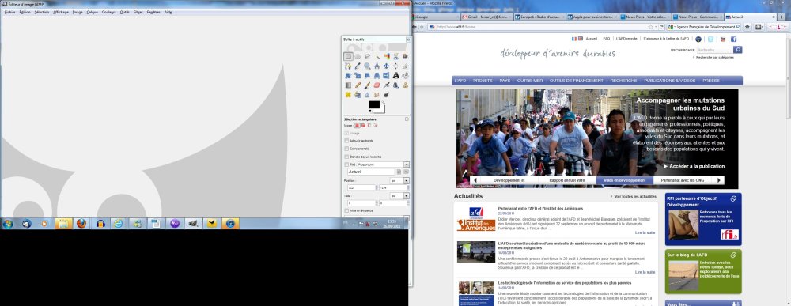Select the Move tool
791x306 pixels.
[x=387, y=66]
